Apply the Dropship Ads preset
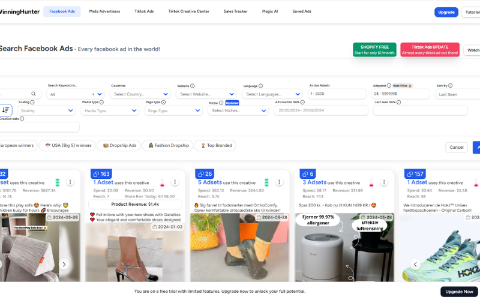Image resolution: width=480 pixels, height=300 pixels. [119, 145]
